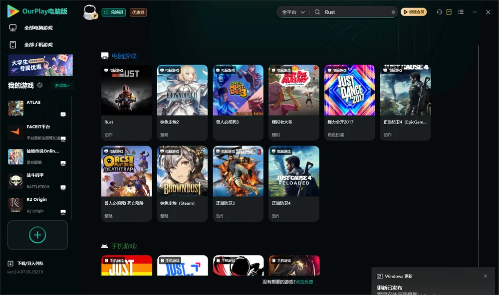Open the 棕色尘埃 (Steam) game card
The height and width of the screenshot is (295, 499).
pos(182,184)
